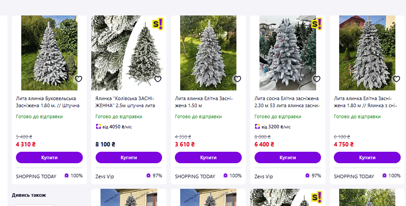Toggle wishlist heart on Елітна Засніжена 1.50 м

(x=237, y=79)
